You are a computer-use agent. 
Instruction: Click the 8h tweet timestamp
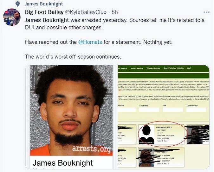coord(114,12)
